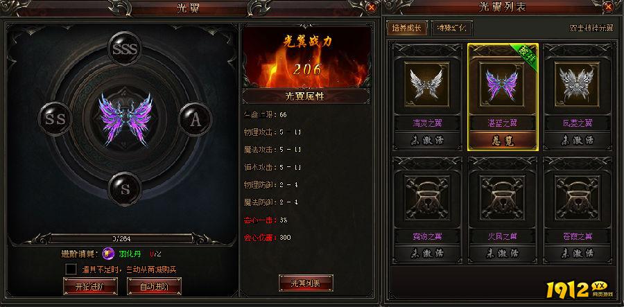
Task: Click the locked 火凤之翼 padlock icon
Action: 502,198
